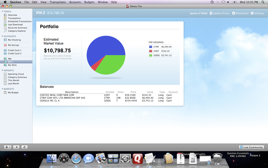Click the Download button in header
This screenshot has height=168, width=268.
click(x=240, y=13)
